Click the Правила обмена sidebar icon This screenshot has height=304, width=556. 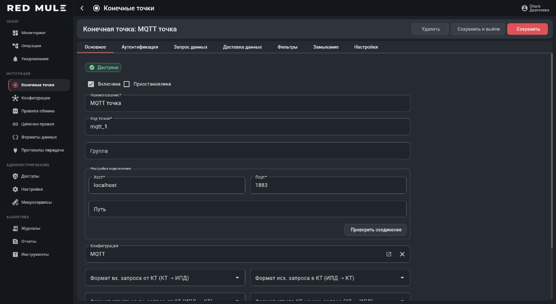tap(15, 111)
